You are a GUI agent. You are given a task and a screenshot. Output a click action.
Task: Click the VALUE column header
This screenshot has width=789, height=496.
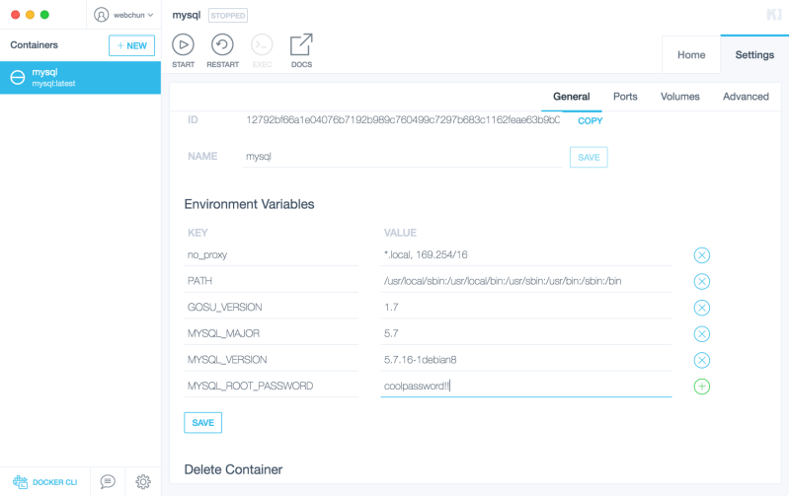coord(400,233)
